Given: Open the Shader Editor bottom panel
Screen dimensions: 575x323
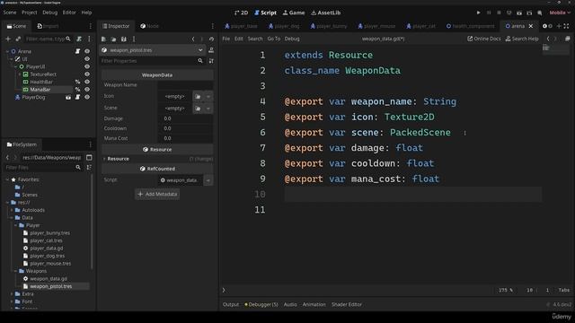Looking at the screenshot, I should pyautogui.click(x=347, y=305).
